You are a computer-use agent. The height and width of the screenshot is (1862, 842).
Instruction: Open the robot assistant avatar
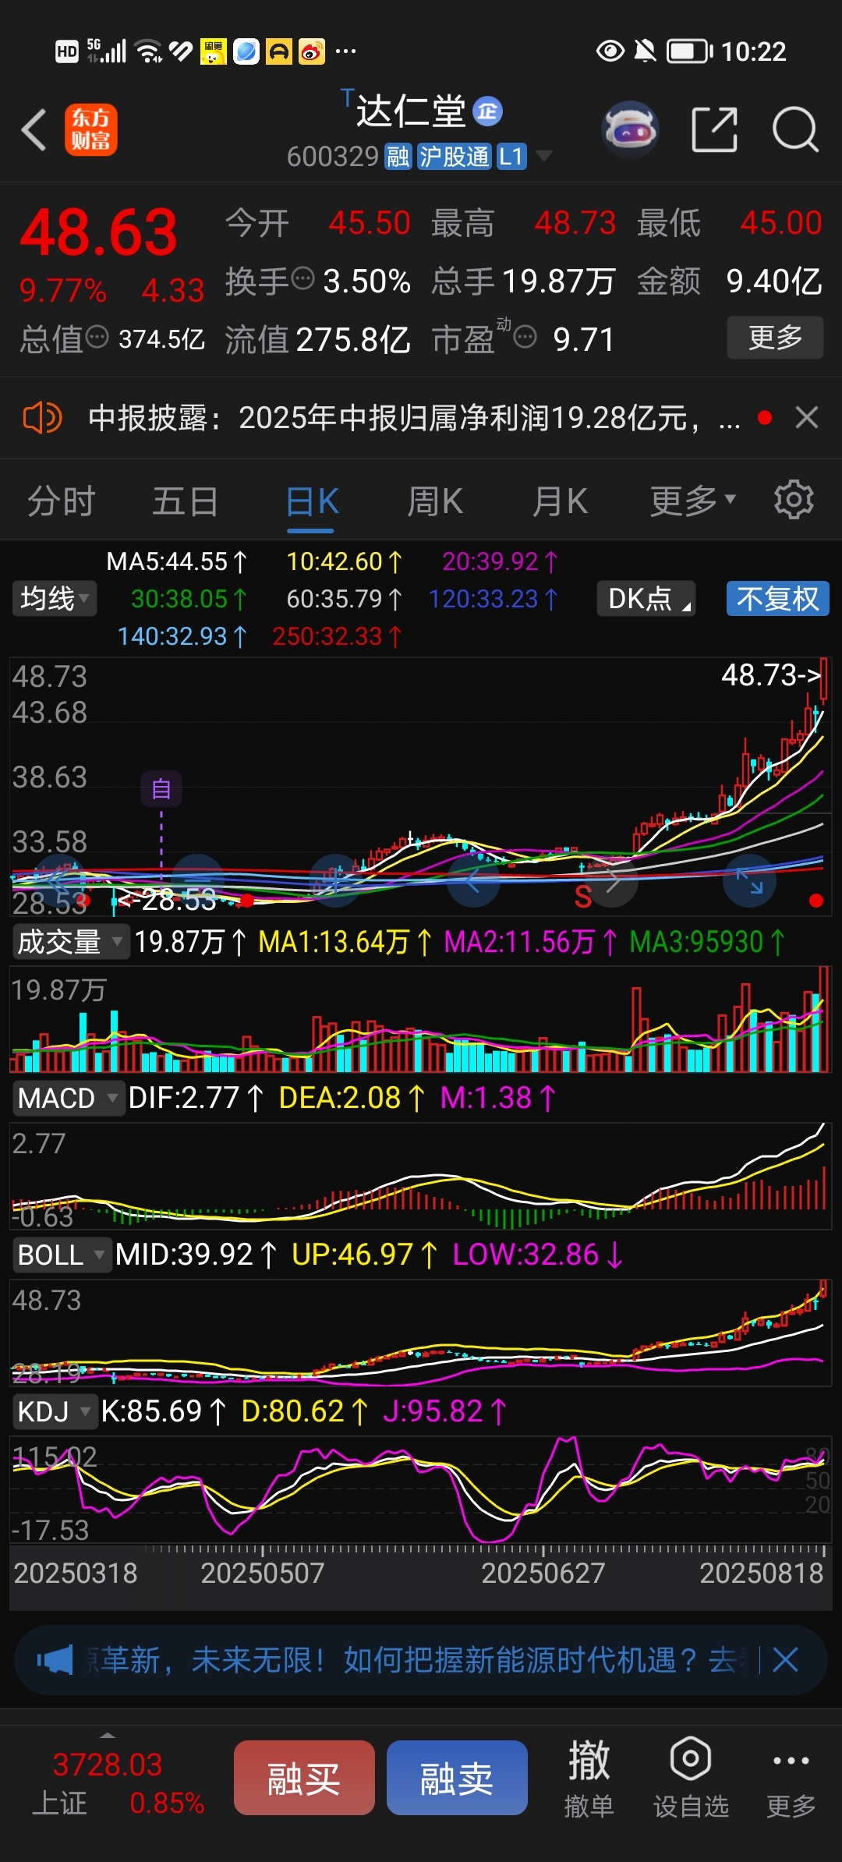pos(631,129)
